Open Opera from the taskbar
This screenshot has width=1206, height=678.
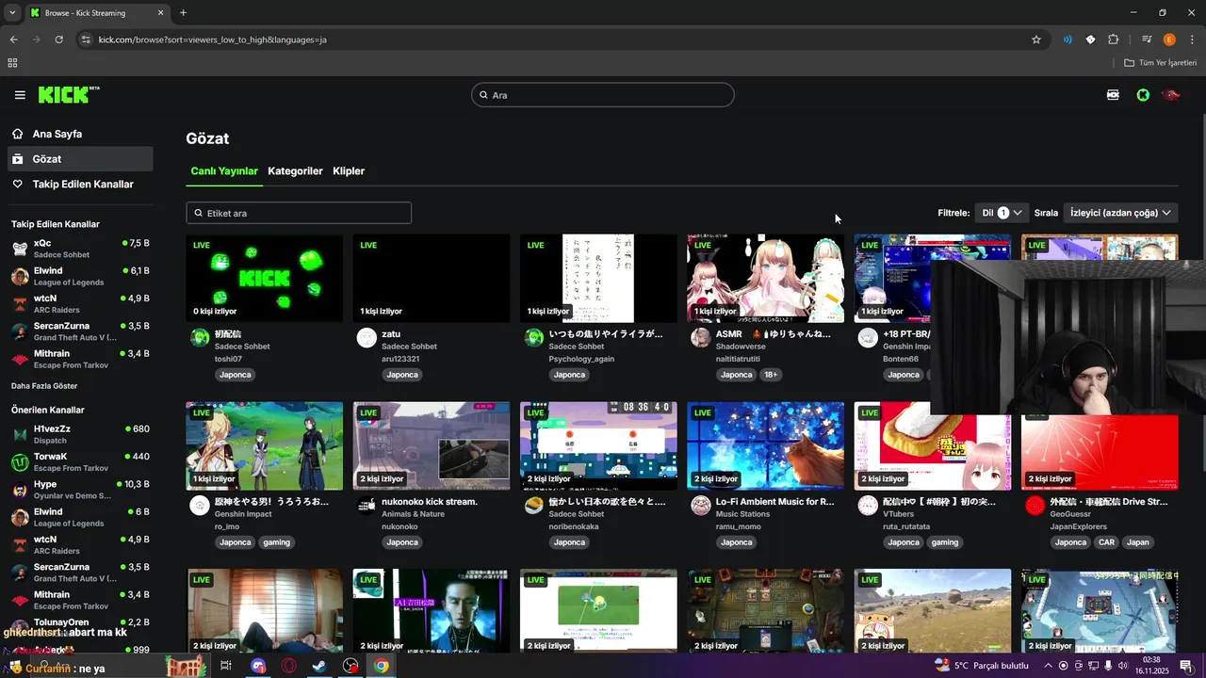coord(289,666)
